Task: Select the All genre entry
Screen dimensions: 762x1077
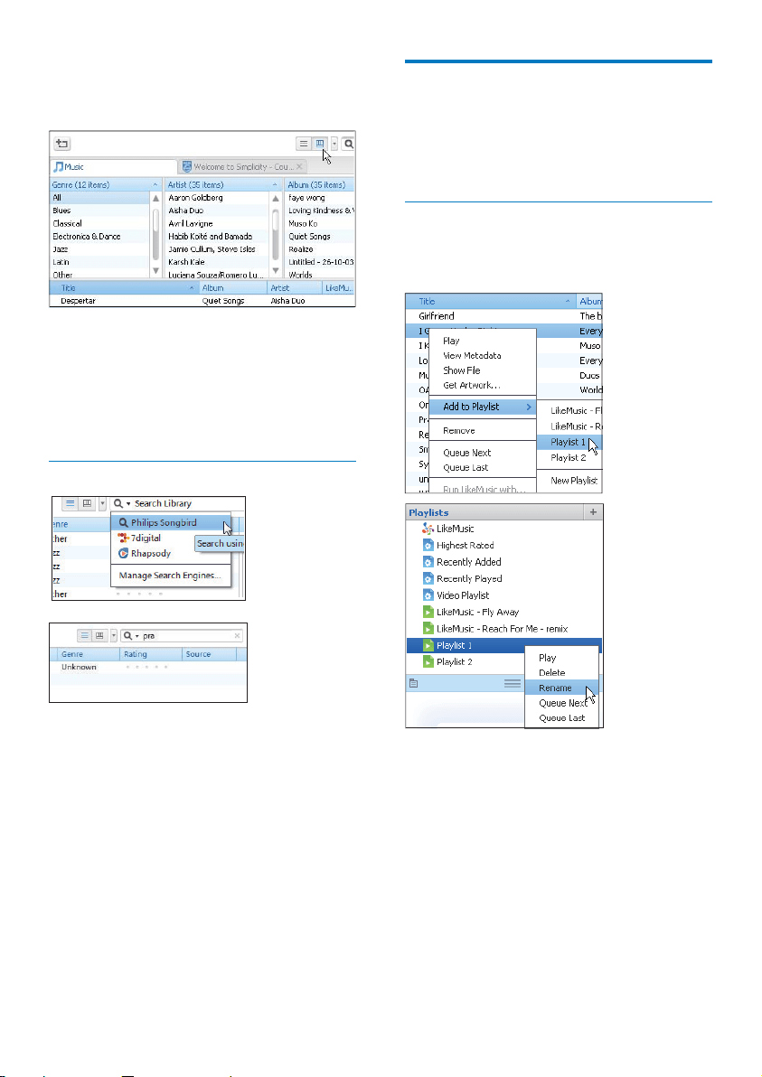Action: click(99, 198)
